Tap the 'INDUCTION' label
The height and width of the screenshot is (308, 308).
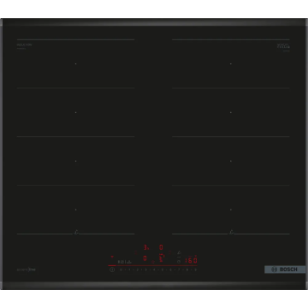[24, 45]
